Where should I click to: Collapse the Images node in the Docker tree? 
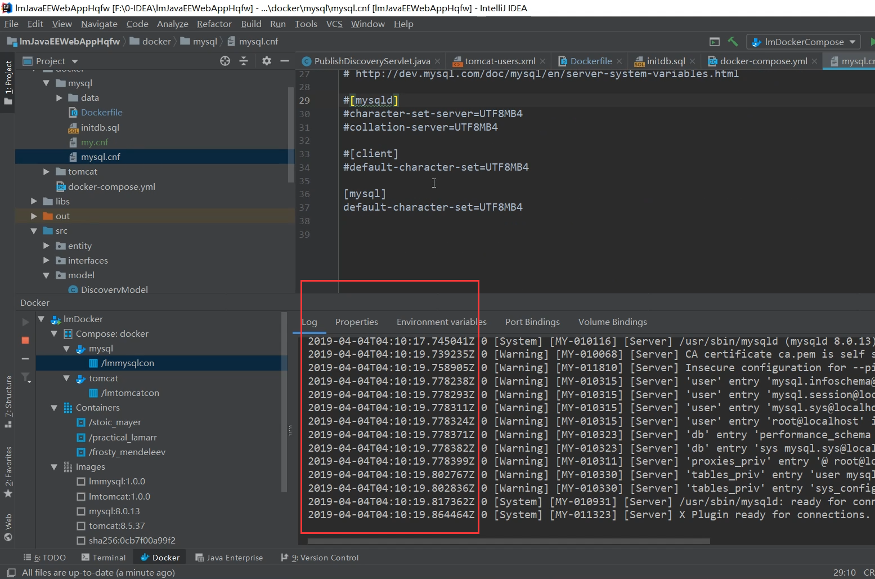click(54, 467)
